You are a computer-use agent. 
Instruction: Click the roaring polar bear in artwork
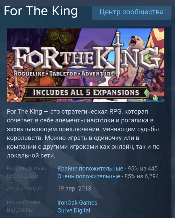coord(136,42)
